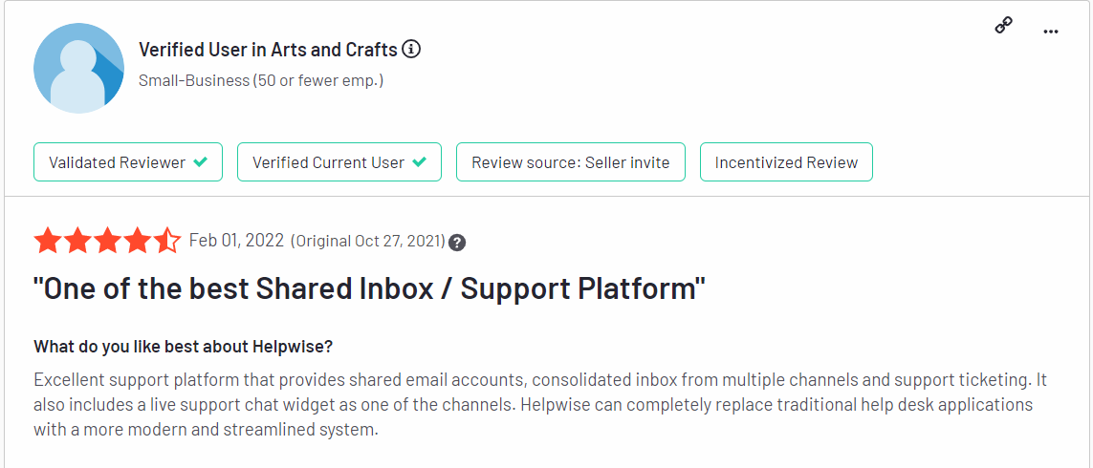1093x468 pixels.
Task: Click the first orange rating star
Action: [x=46, y=241]
